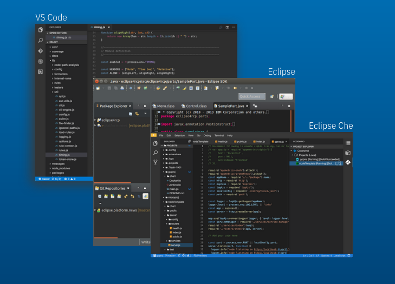This screenshot has width=395, height=284.
Task: Select goproj running project in Codewind explorer
Action: tap(318, 159)
